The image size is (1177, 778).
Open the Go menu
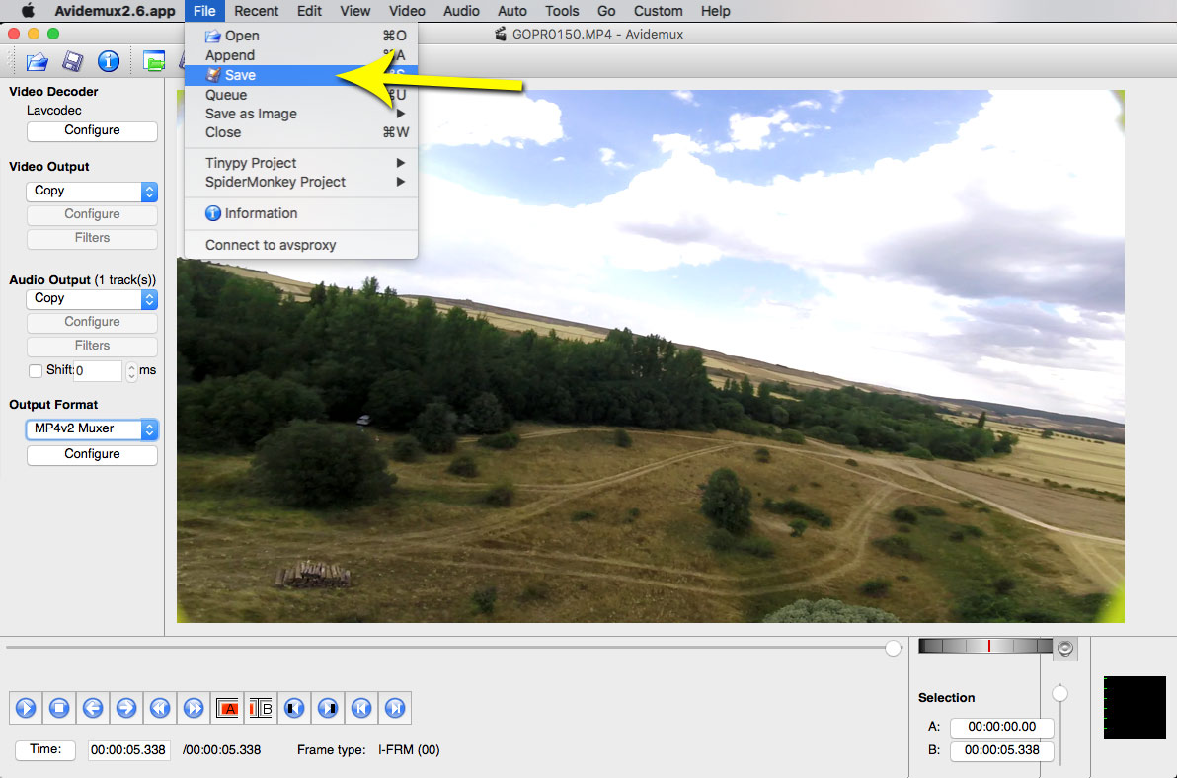point(606,11)
